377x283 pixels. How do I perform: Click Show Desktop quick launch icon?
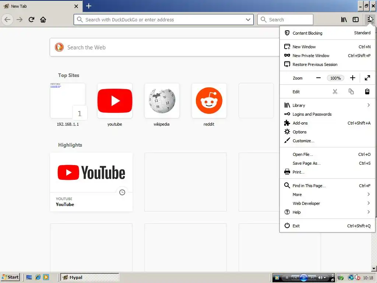point(29,277)
